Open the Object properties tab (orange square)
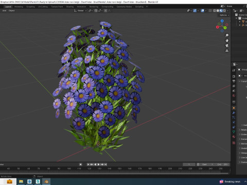 [234, 108]
